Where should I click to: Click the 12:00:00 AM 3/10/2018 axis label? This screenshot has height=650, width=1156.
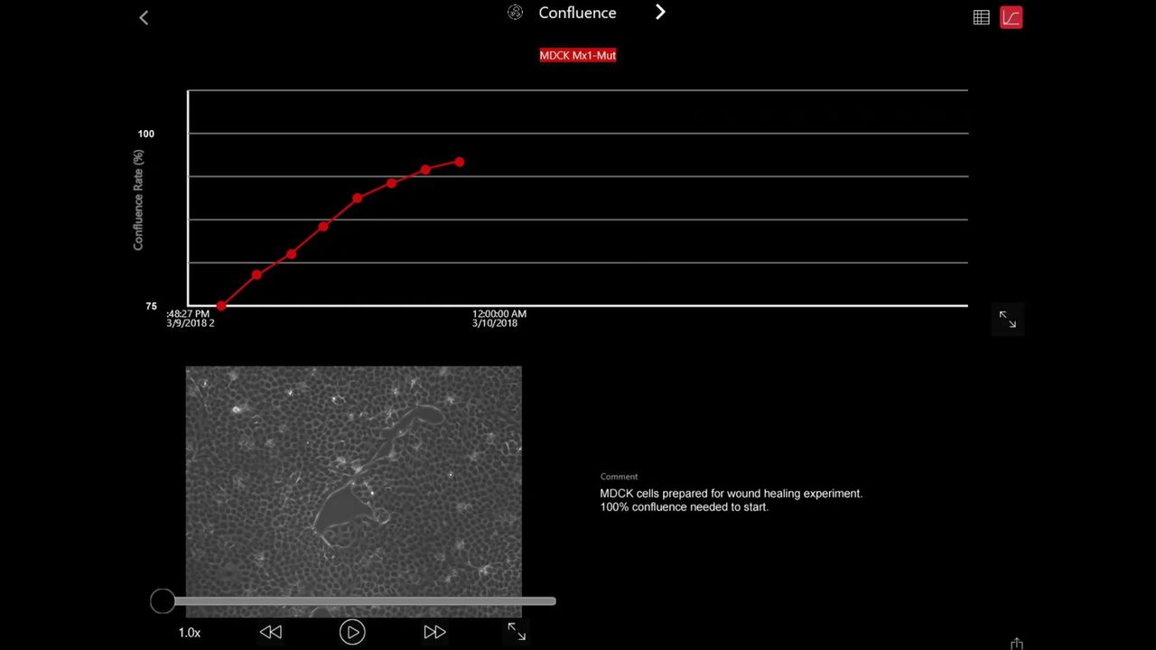(x=499, y=319)
